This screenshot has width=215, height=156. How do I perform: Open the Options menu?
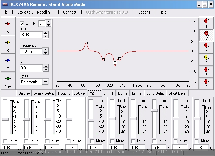(x=144, y=12)
